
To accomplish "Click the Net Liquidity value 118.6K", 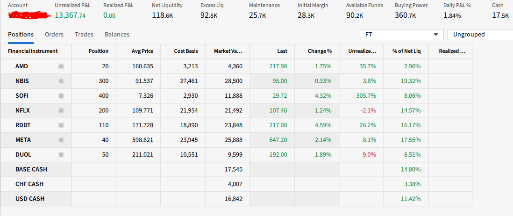I will pos(163,15).
